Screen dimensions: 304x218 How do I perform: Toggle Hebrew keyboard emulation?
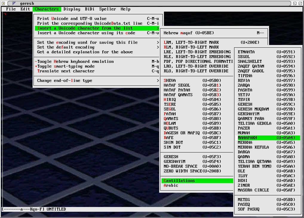coord(97,62)
